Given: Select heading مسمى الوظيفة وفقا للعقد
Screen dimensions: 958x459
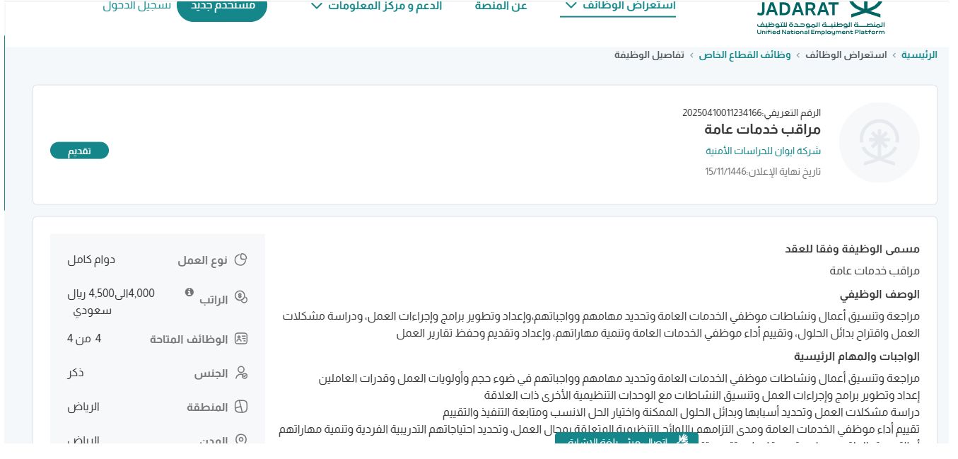Looking at the screenshot, I should (853, 249).
